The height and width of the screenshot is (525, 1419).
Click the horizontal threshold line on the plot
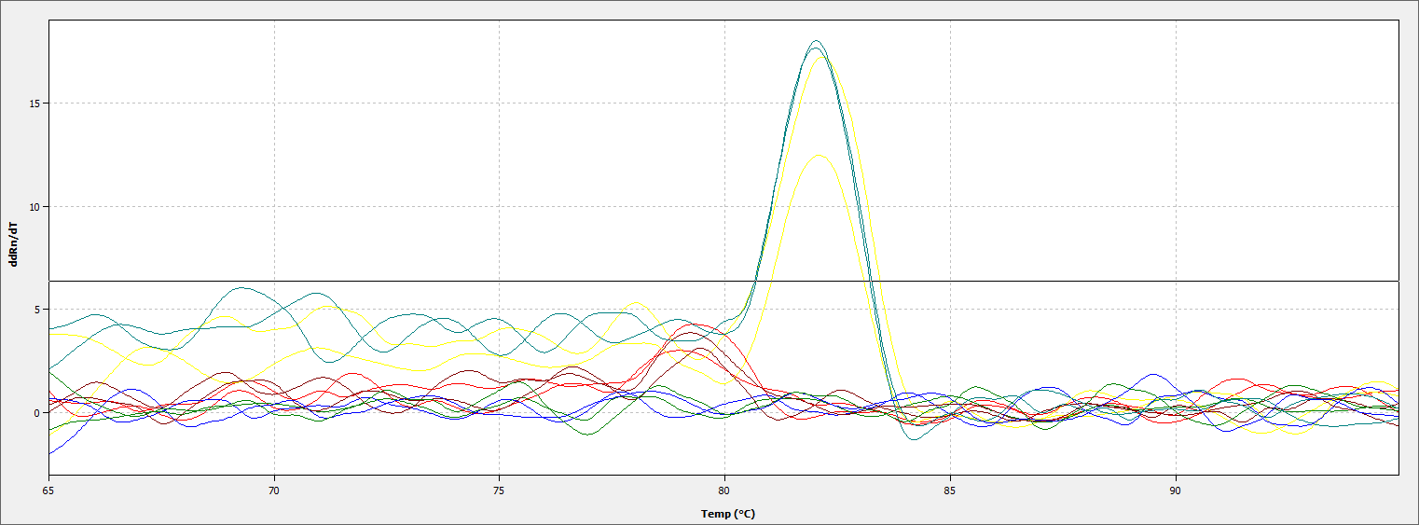(x=723, y=281)
